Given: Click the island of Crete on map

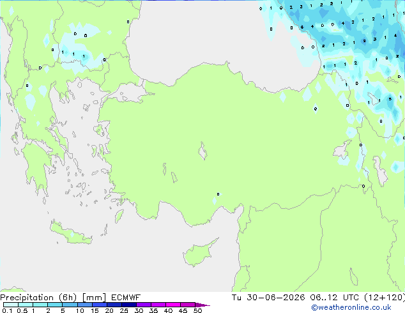Looking at the screenshot, I should point(70,233).
